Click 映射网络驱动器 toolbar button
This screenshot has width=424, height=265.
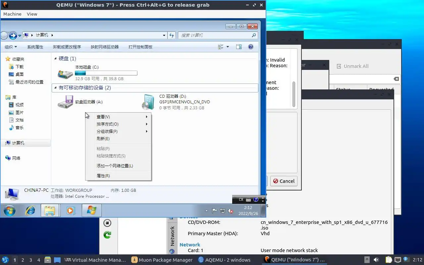(x=105, y=47)
